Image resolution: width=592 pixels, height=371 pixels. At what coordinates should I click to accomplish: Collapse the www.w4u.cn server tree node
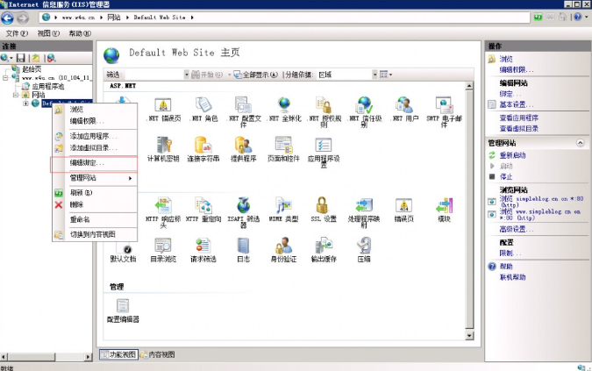coord(5,78)
